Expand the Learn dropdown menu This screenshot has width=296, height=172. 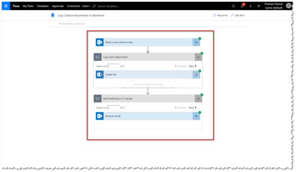click(86, 6)
